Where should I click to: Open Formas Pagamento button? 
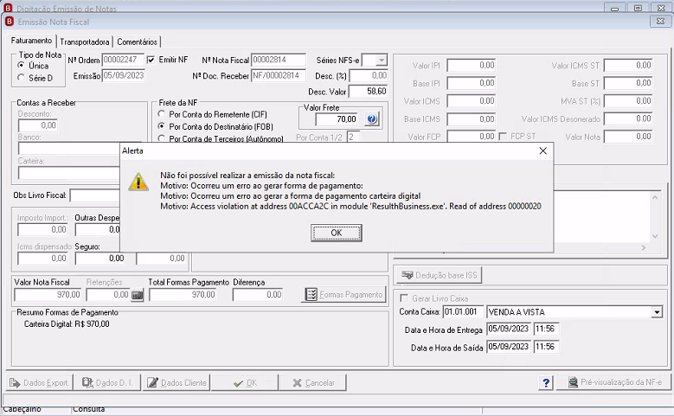coord(343,295)
